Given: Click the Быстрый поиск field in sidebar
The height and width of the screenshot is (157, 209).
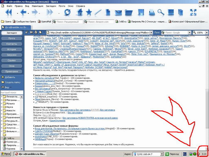Looking at the screenshot, I should click(12, 92).
